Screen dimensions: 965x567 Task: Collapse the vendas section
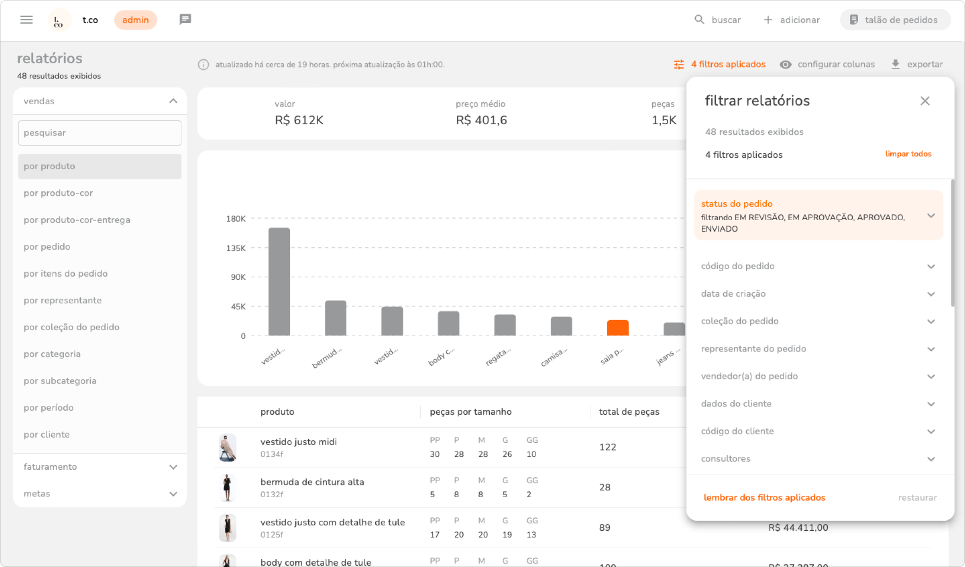point(173,101)
